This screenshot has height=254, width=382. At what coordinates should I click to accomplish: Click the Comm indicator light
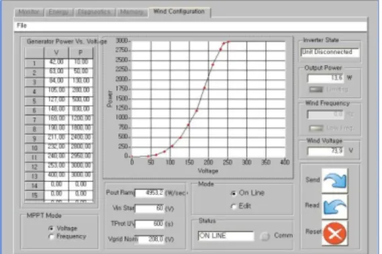click(265, 236)
